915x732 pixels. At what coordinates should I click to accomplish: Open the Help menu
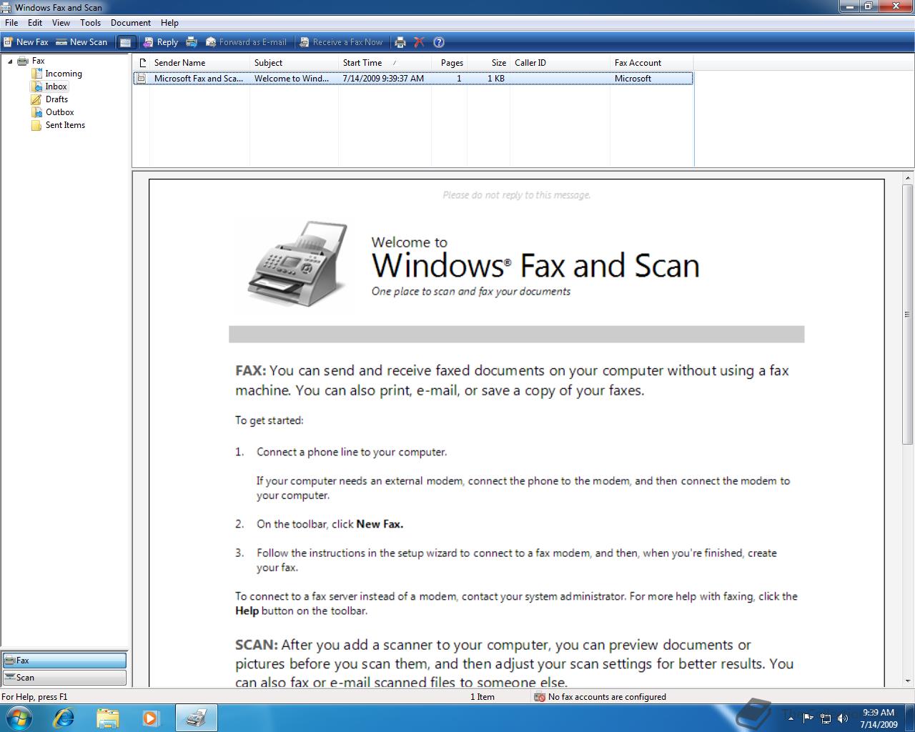(169, 23)
